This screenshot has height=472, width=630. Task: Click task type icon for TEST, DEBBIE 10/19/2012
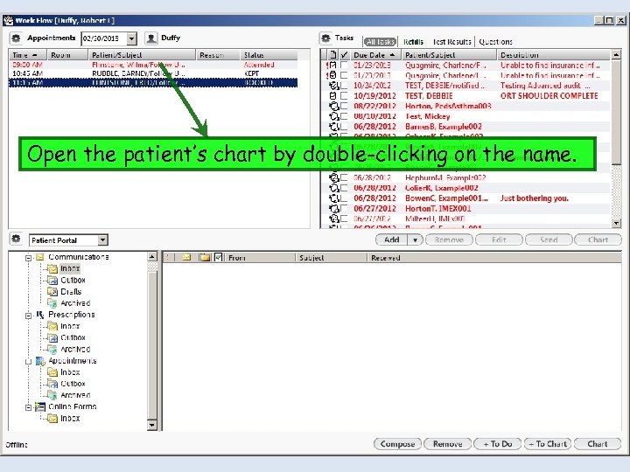click(x=332, y=96)
